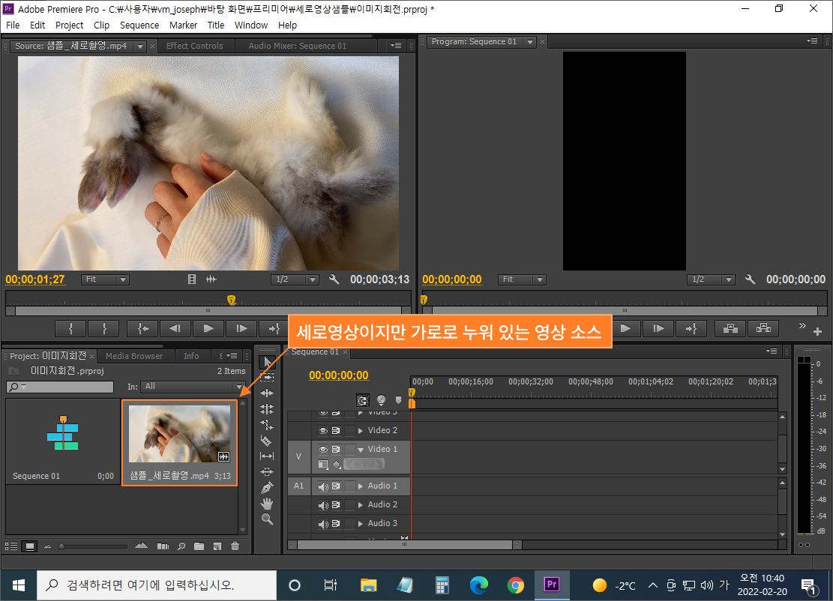This screenshot has width=833, height=601.
Task: Open the Sequence menu
Action: (x=139, y=25)
